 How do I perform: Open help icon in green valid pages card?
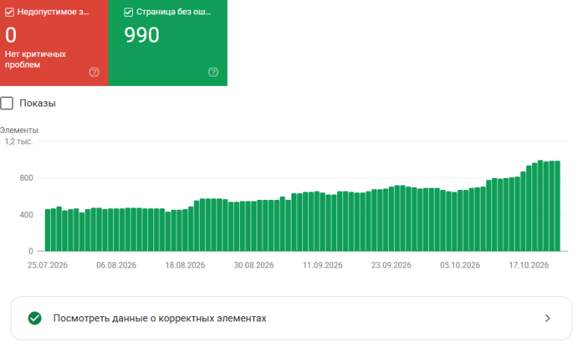coord(213,72)
